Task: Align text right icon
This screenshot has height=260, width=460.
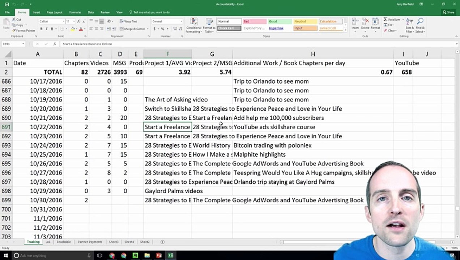Action: (x=102, y=29)
